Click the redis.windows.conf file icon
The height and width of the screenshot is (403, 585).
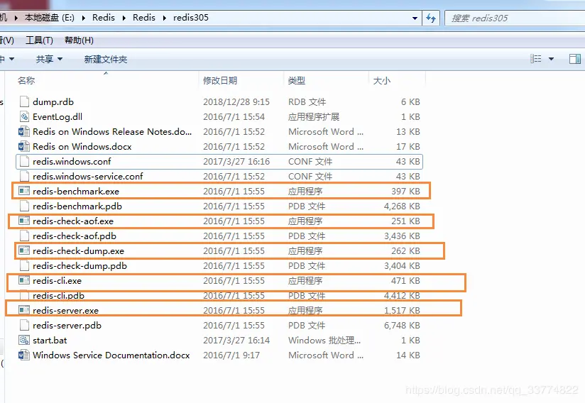24,162
